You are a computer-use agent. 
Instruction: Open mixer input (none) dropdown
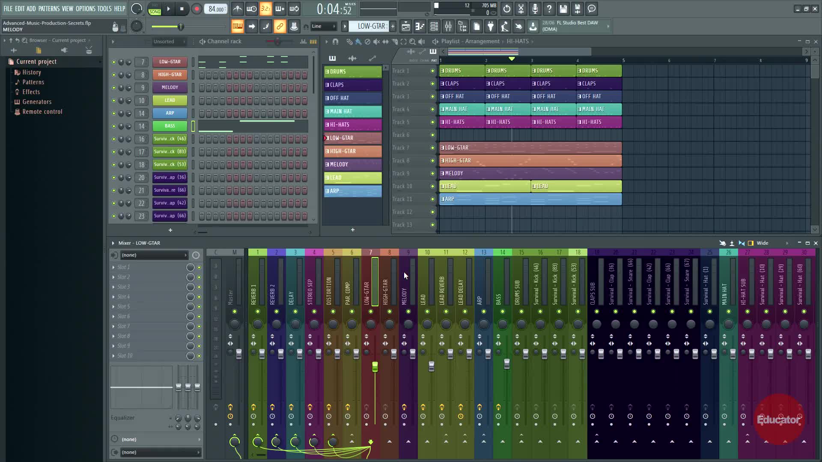[154, 255]
